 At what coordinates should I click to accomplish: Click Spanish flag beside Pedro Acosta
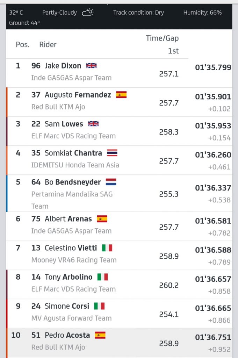[100, 335]
